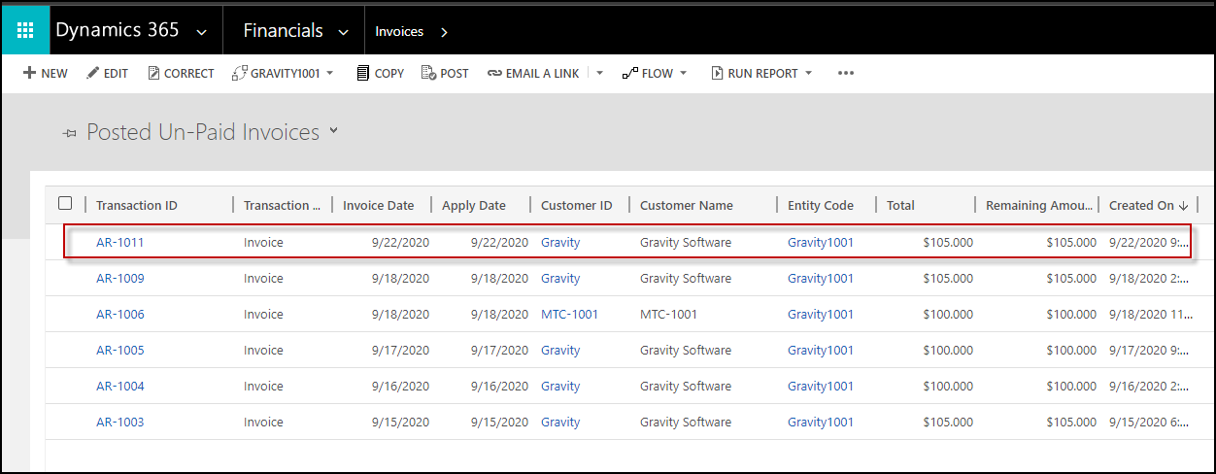Open Gravity1001 entity link in AR-1006 row

(821, 314)
